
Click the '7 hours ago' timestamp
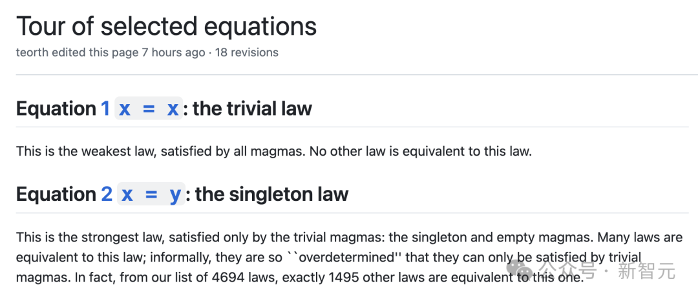(x=173, y=52)
